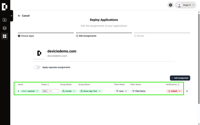Screen dimensions: 200x125
Task: Open the hideAll notification dropdown
Action: [174, 91]
